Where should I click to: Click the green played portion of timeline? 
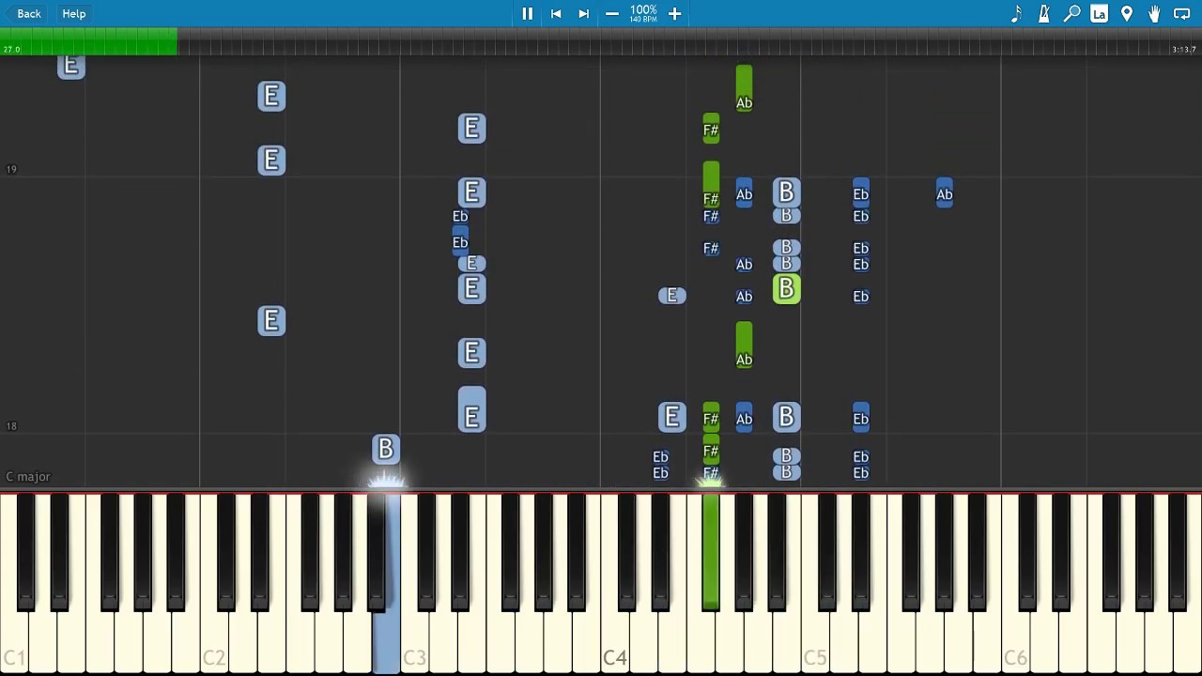click(89, 41)
